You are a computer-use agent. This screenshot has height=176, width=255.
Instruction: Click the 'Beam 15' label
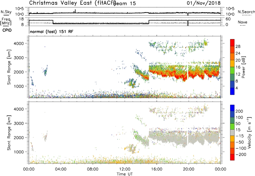click(x=125, y=3)
